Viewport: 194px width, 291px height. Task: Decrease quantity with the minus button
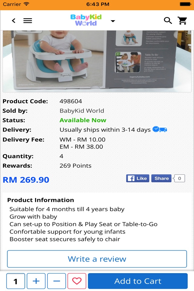click(56, 281)
